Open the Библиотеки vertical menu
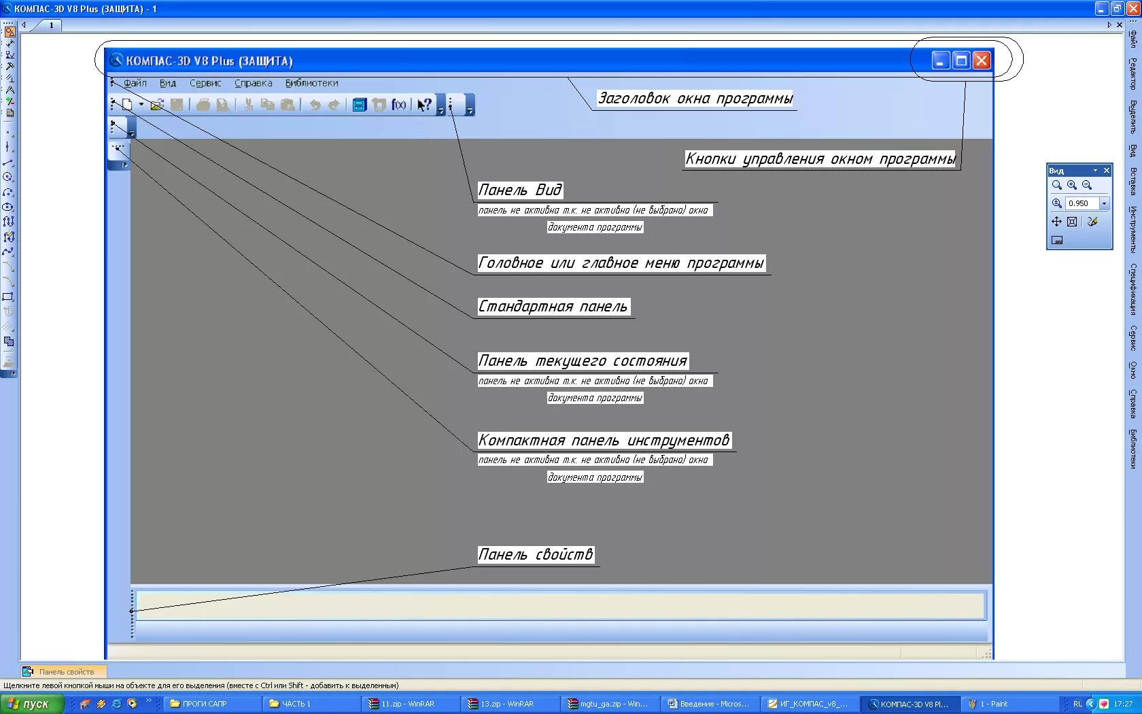The width and height of the screenshot is (1142, 714). coord(1133,449)
